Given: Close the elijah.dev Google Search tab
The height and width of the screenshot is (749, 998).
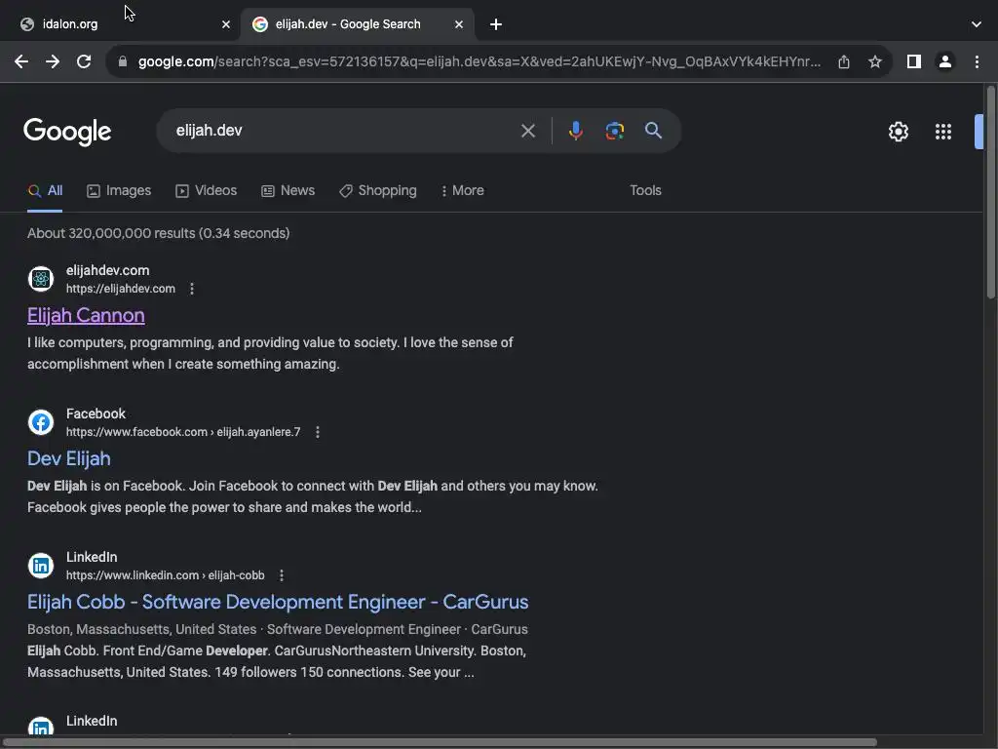Looking at the screenshot, I should 459,24.
